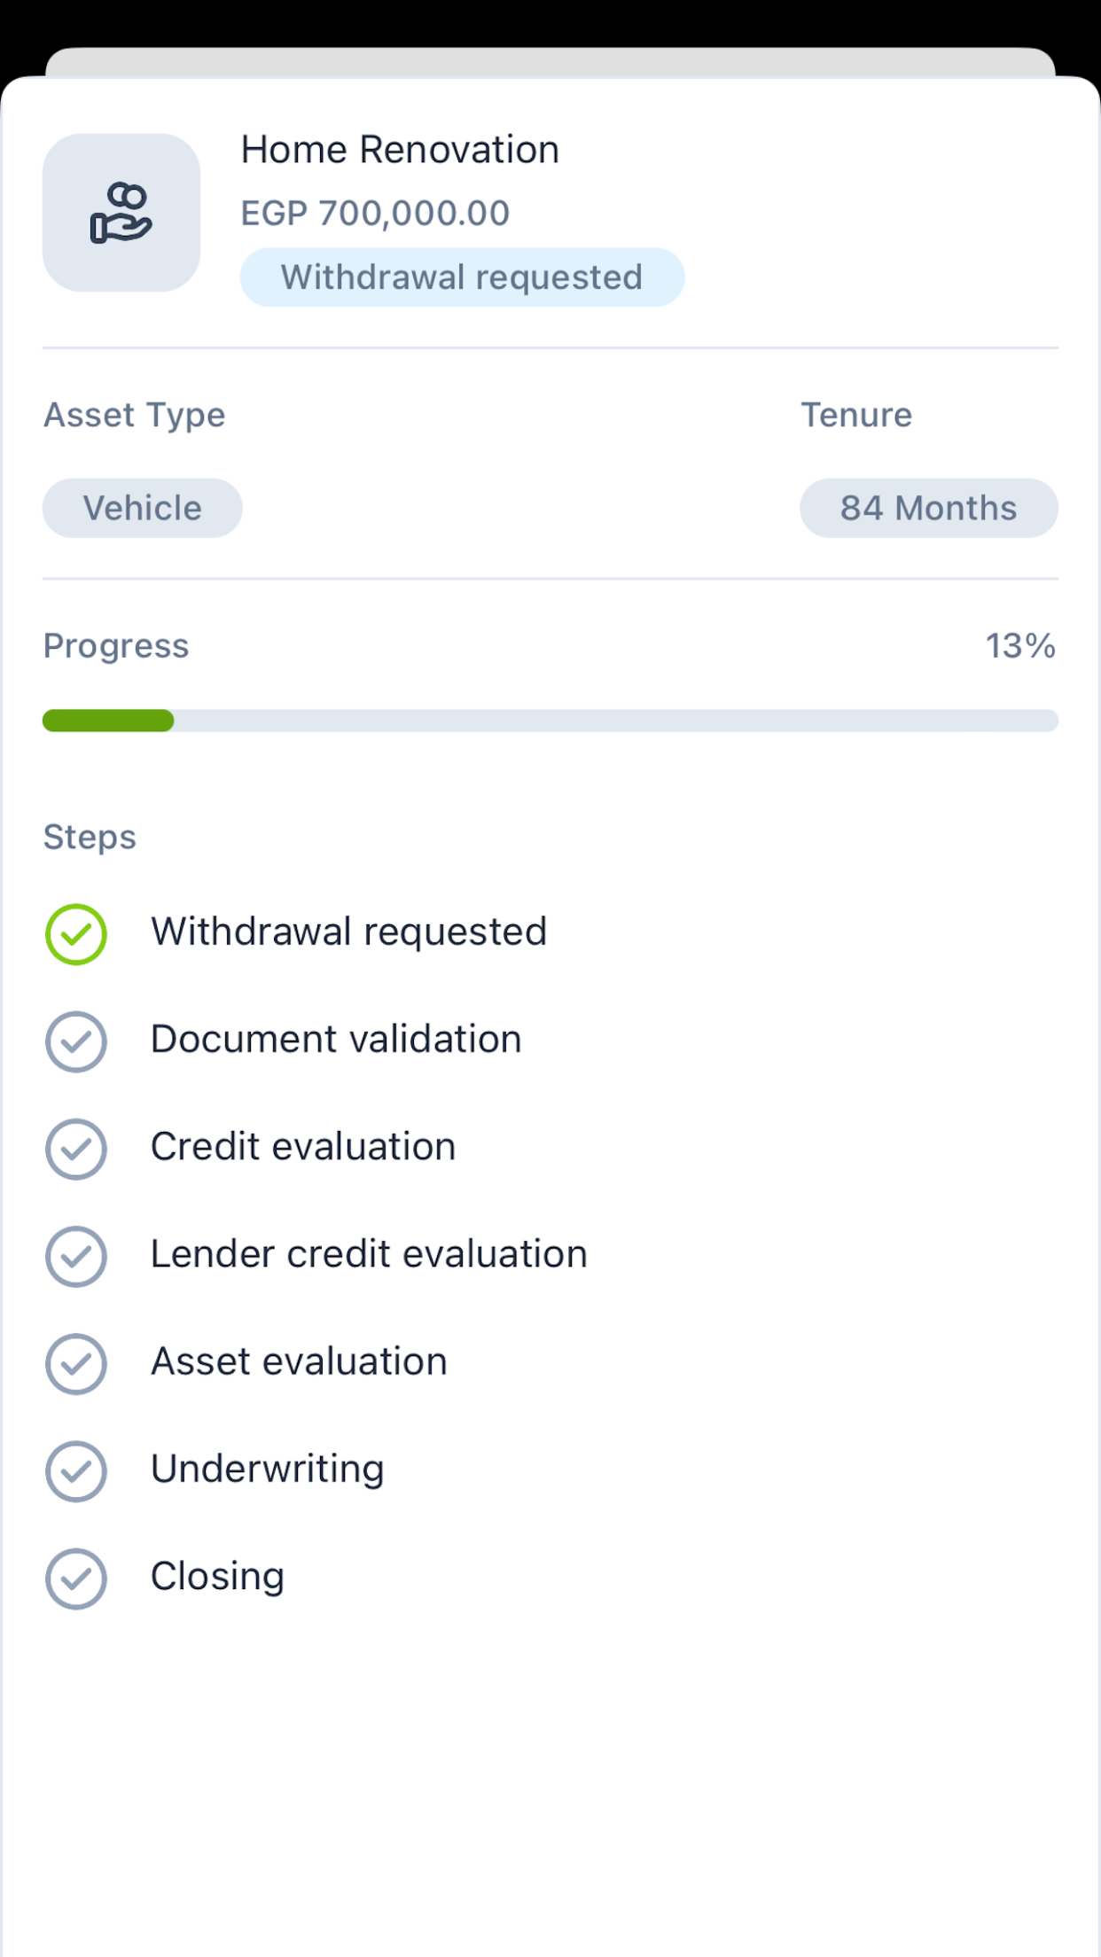
Task: Click the Underwriting step check icon
Action: click(x=76, y=1471)
